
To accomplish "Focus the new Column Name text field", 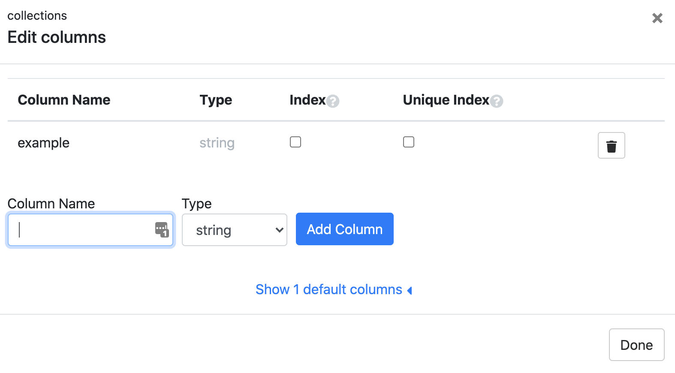I will pos(81,230).
